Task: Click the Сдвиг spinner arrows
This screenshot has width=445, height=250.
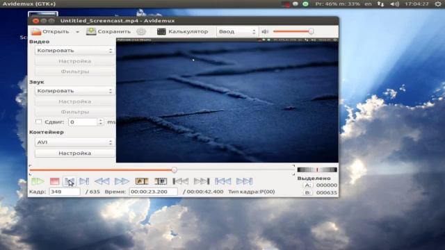Action: tap(101, 122)
